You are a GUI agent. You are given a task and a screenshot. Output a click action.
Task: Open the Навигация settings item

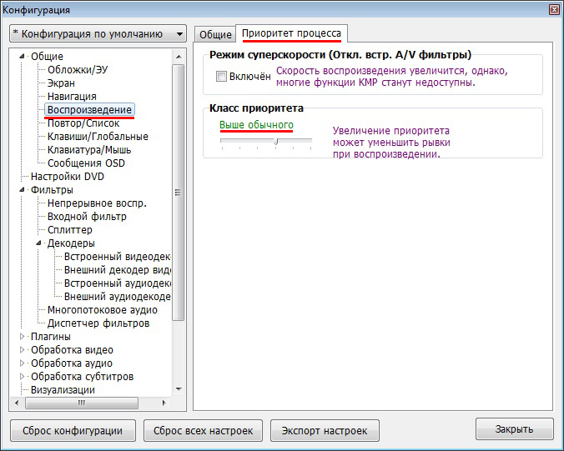(72, 97)
